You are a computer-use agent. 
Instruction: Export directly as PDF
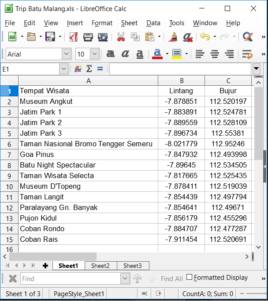(x=74, y=37)
